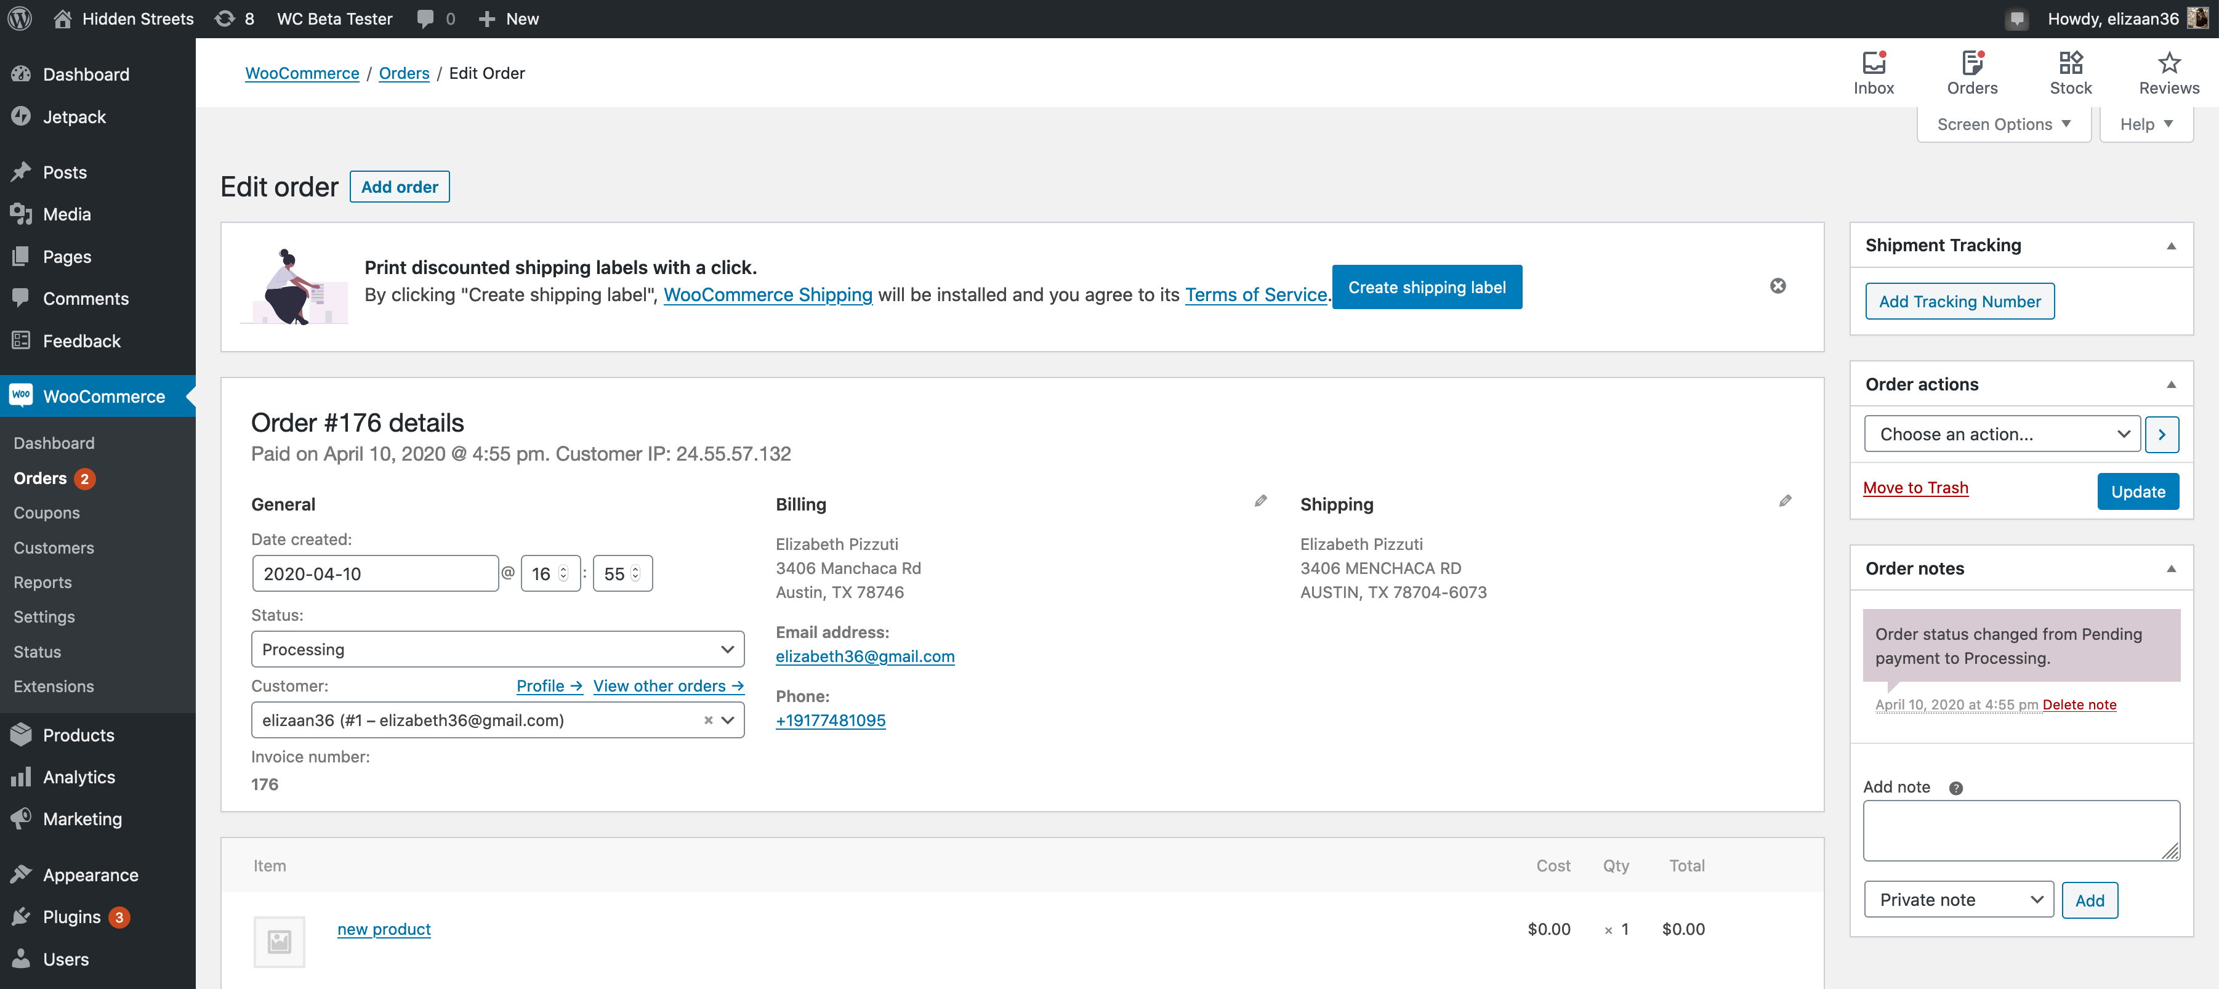Edit billing address with pencil icon
Viewport: 2219px width, 989px height.
coord(1260,501)
